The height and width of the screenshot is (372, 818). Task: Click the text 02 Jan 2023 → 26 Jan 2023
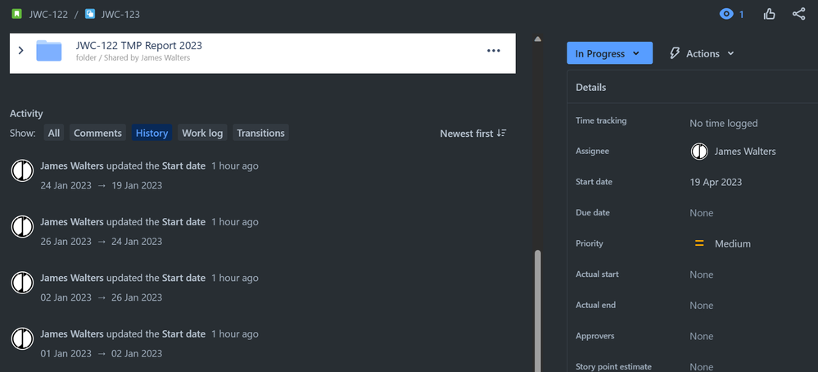click(x=102, y=297)
